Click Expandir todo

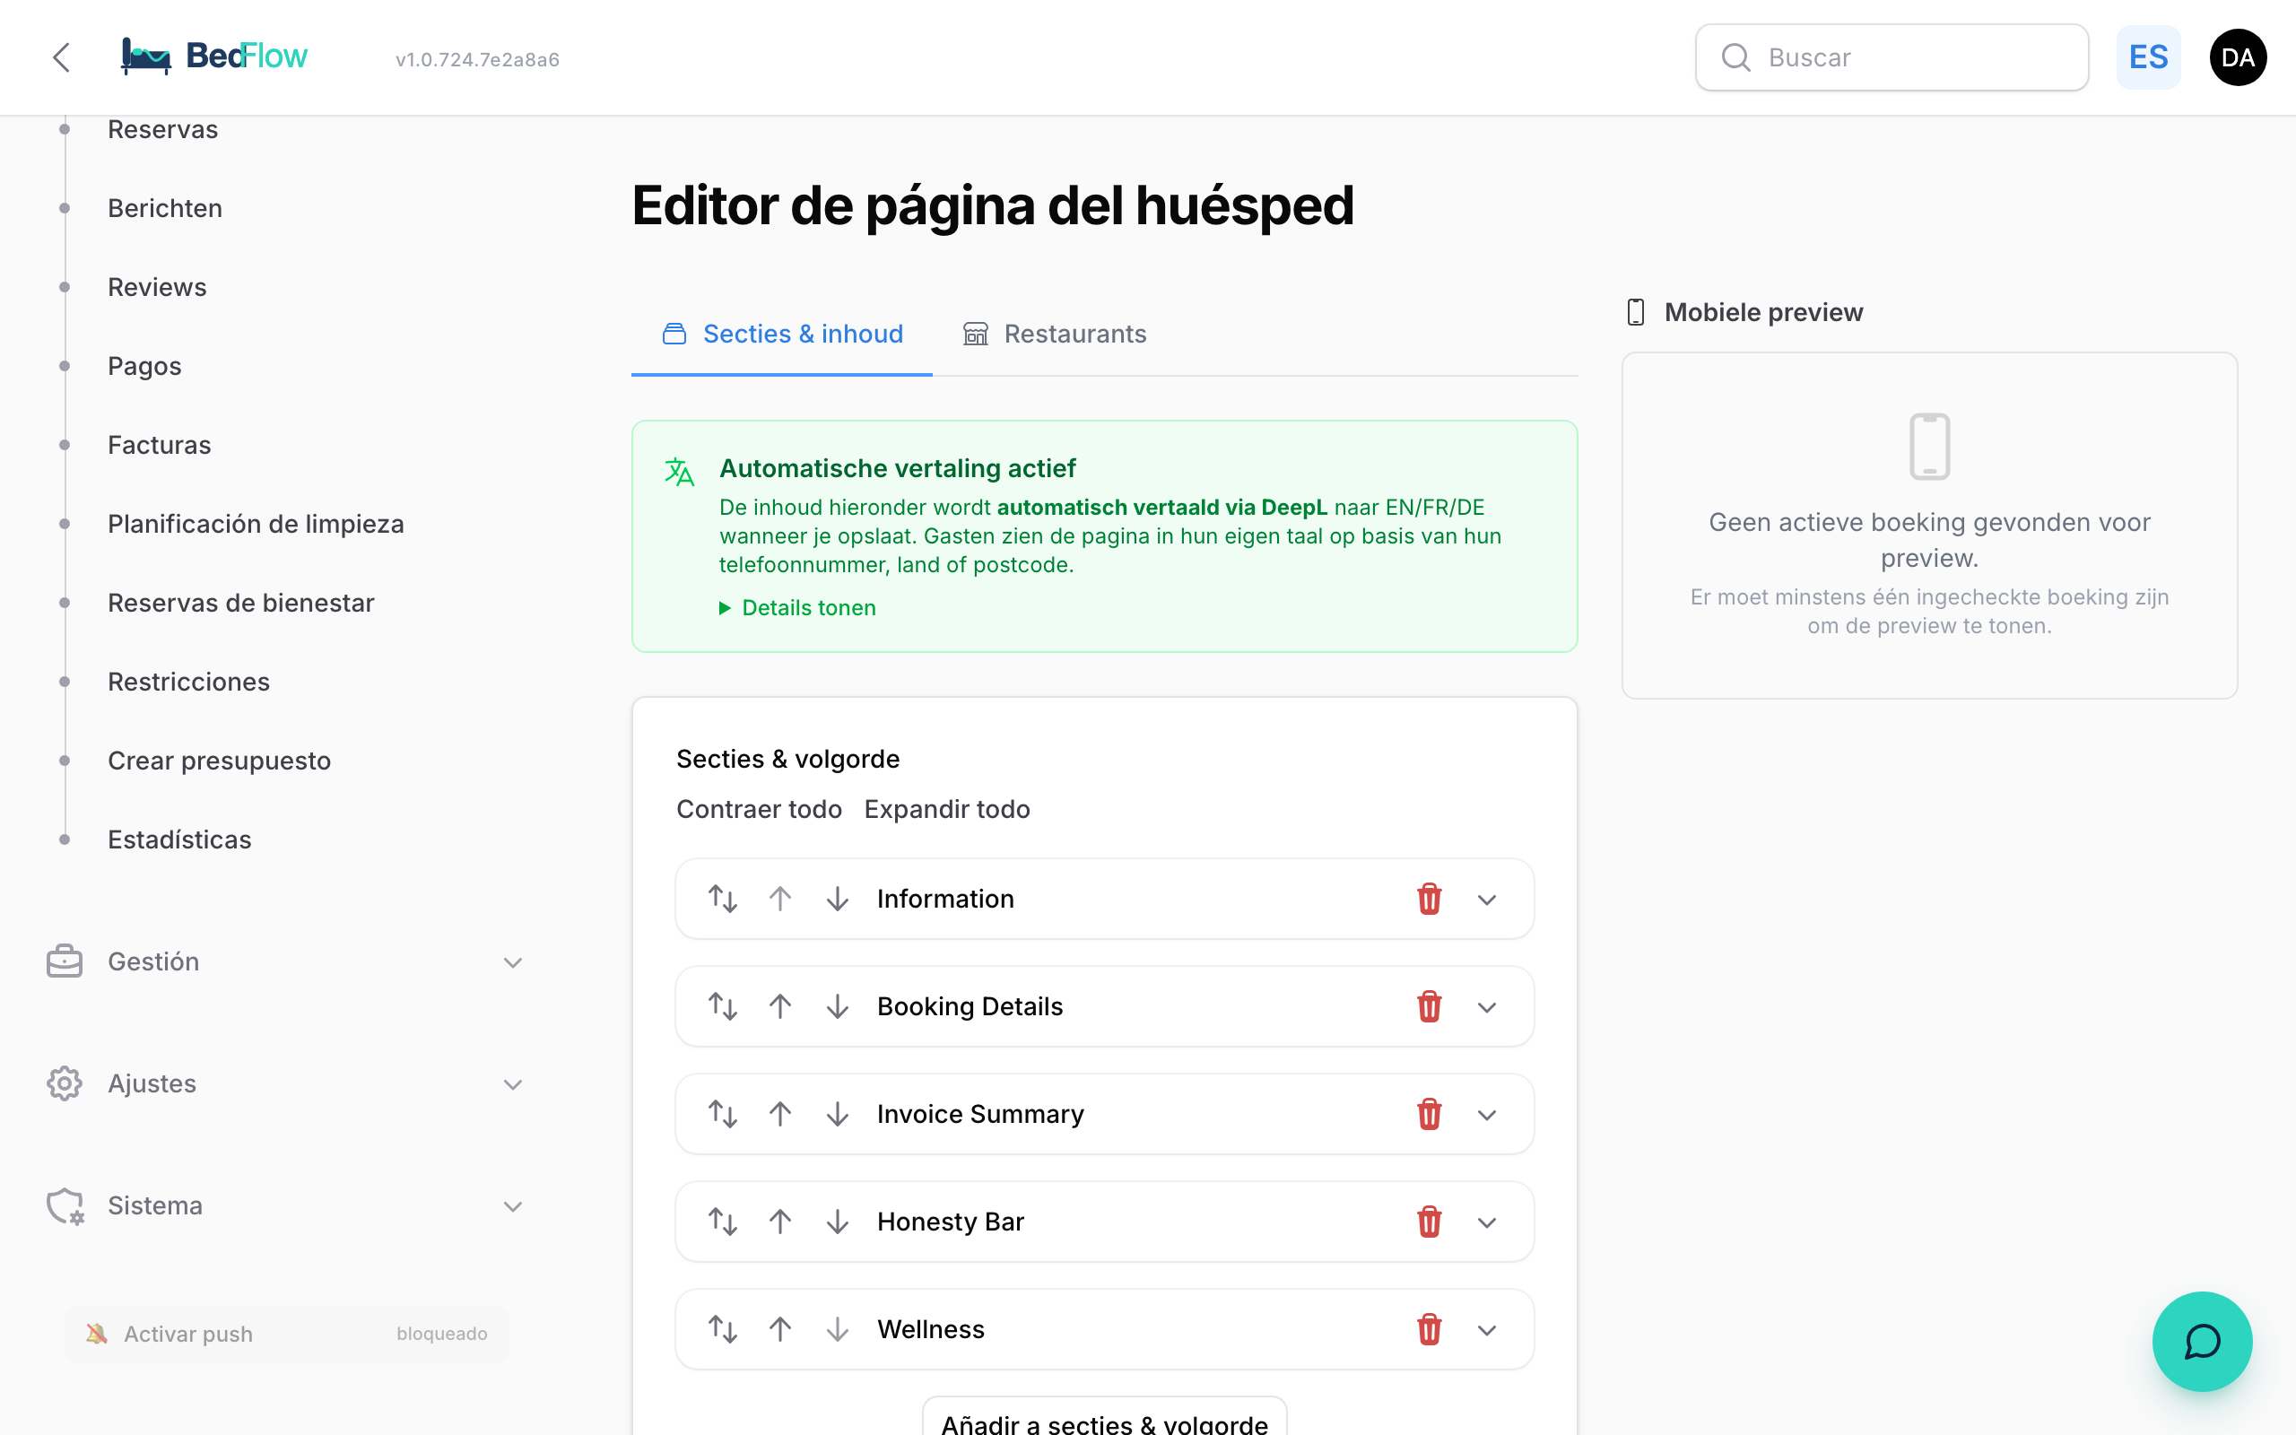(947, 809)
